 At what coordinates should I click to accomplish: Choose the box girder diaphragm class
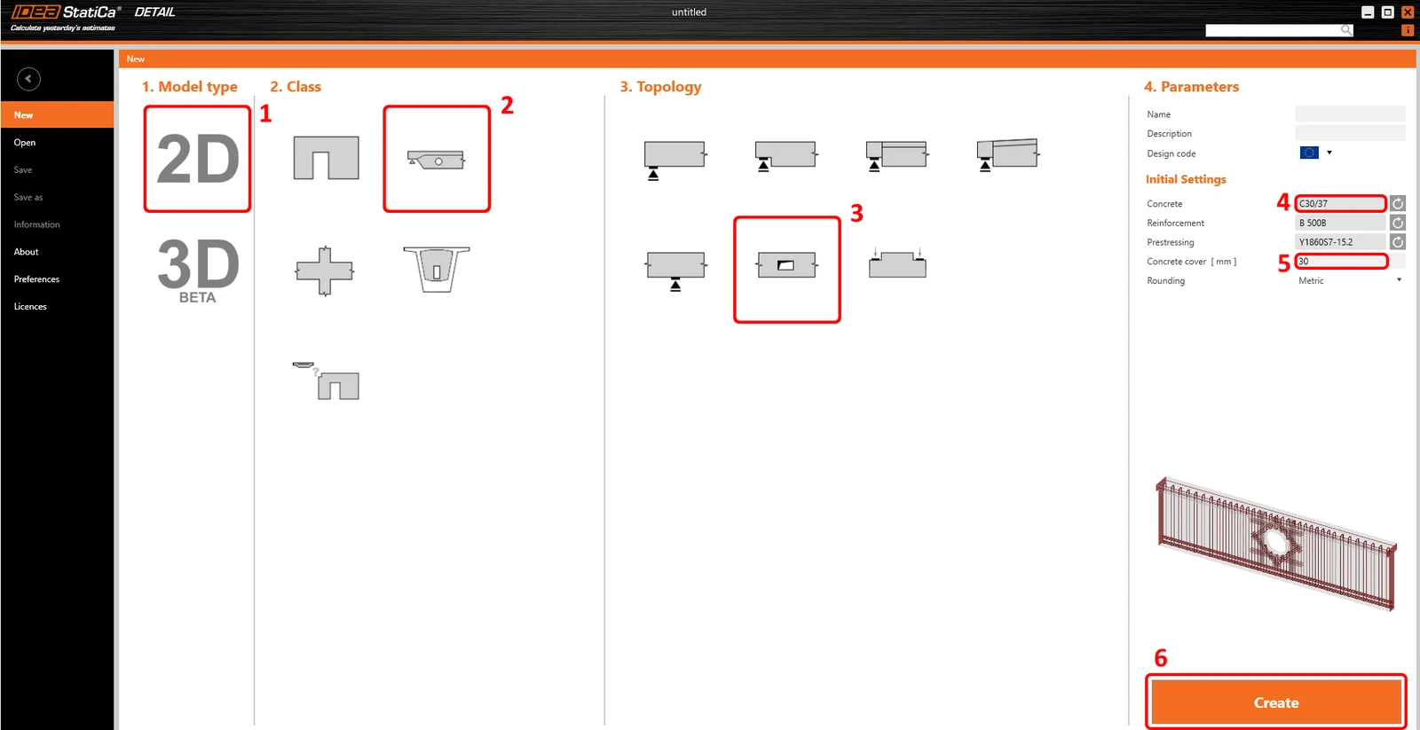click(436, 269)
